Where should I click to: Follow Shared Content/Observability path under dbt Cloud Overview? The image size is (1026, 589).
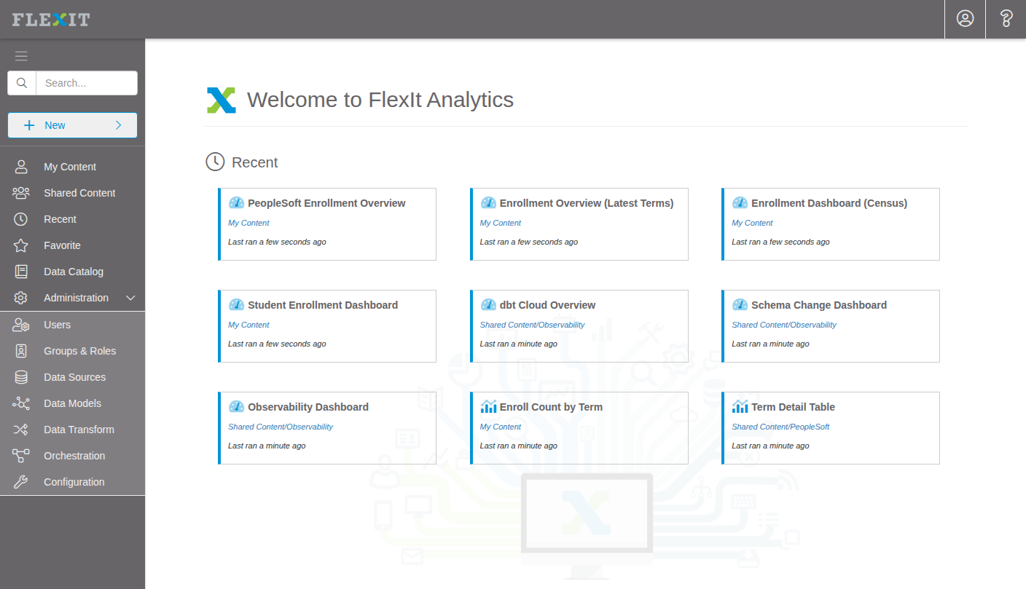[x=532, y=325]
